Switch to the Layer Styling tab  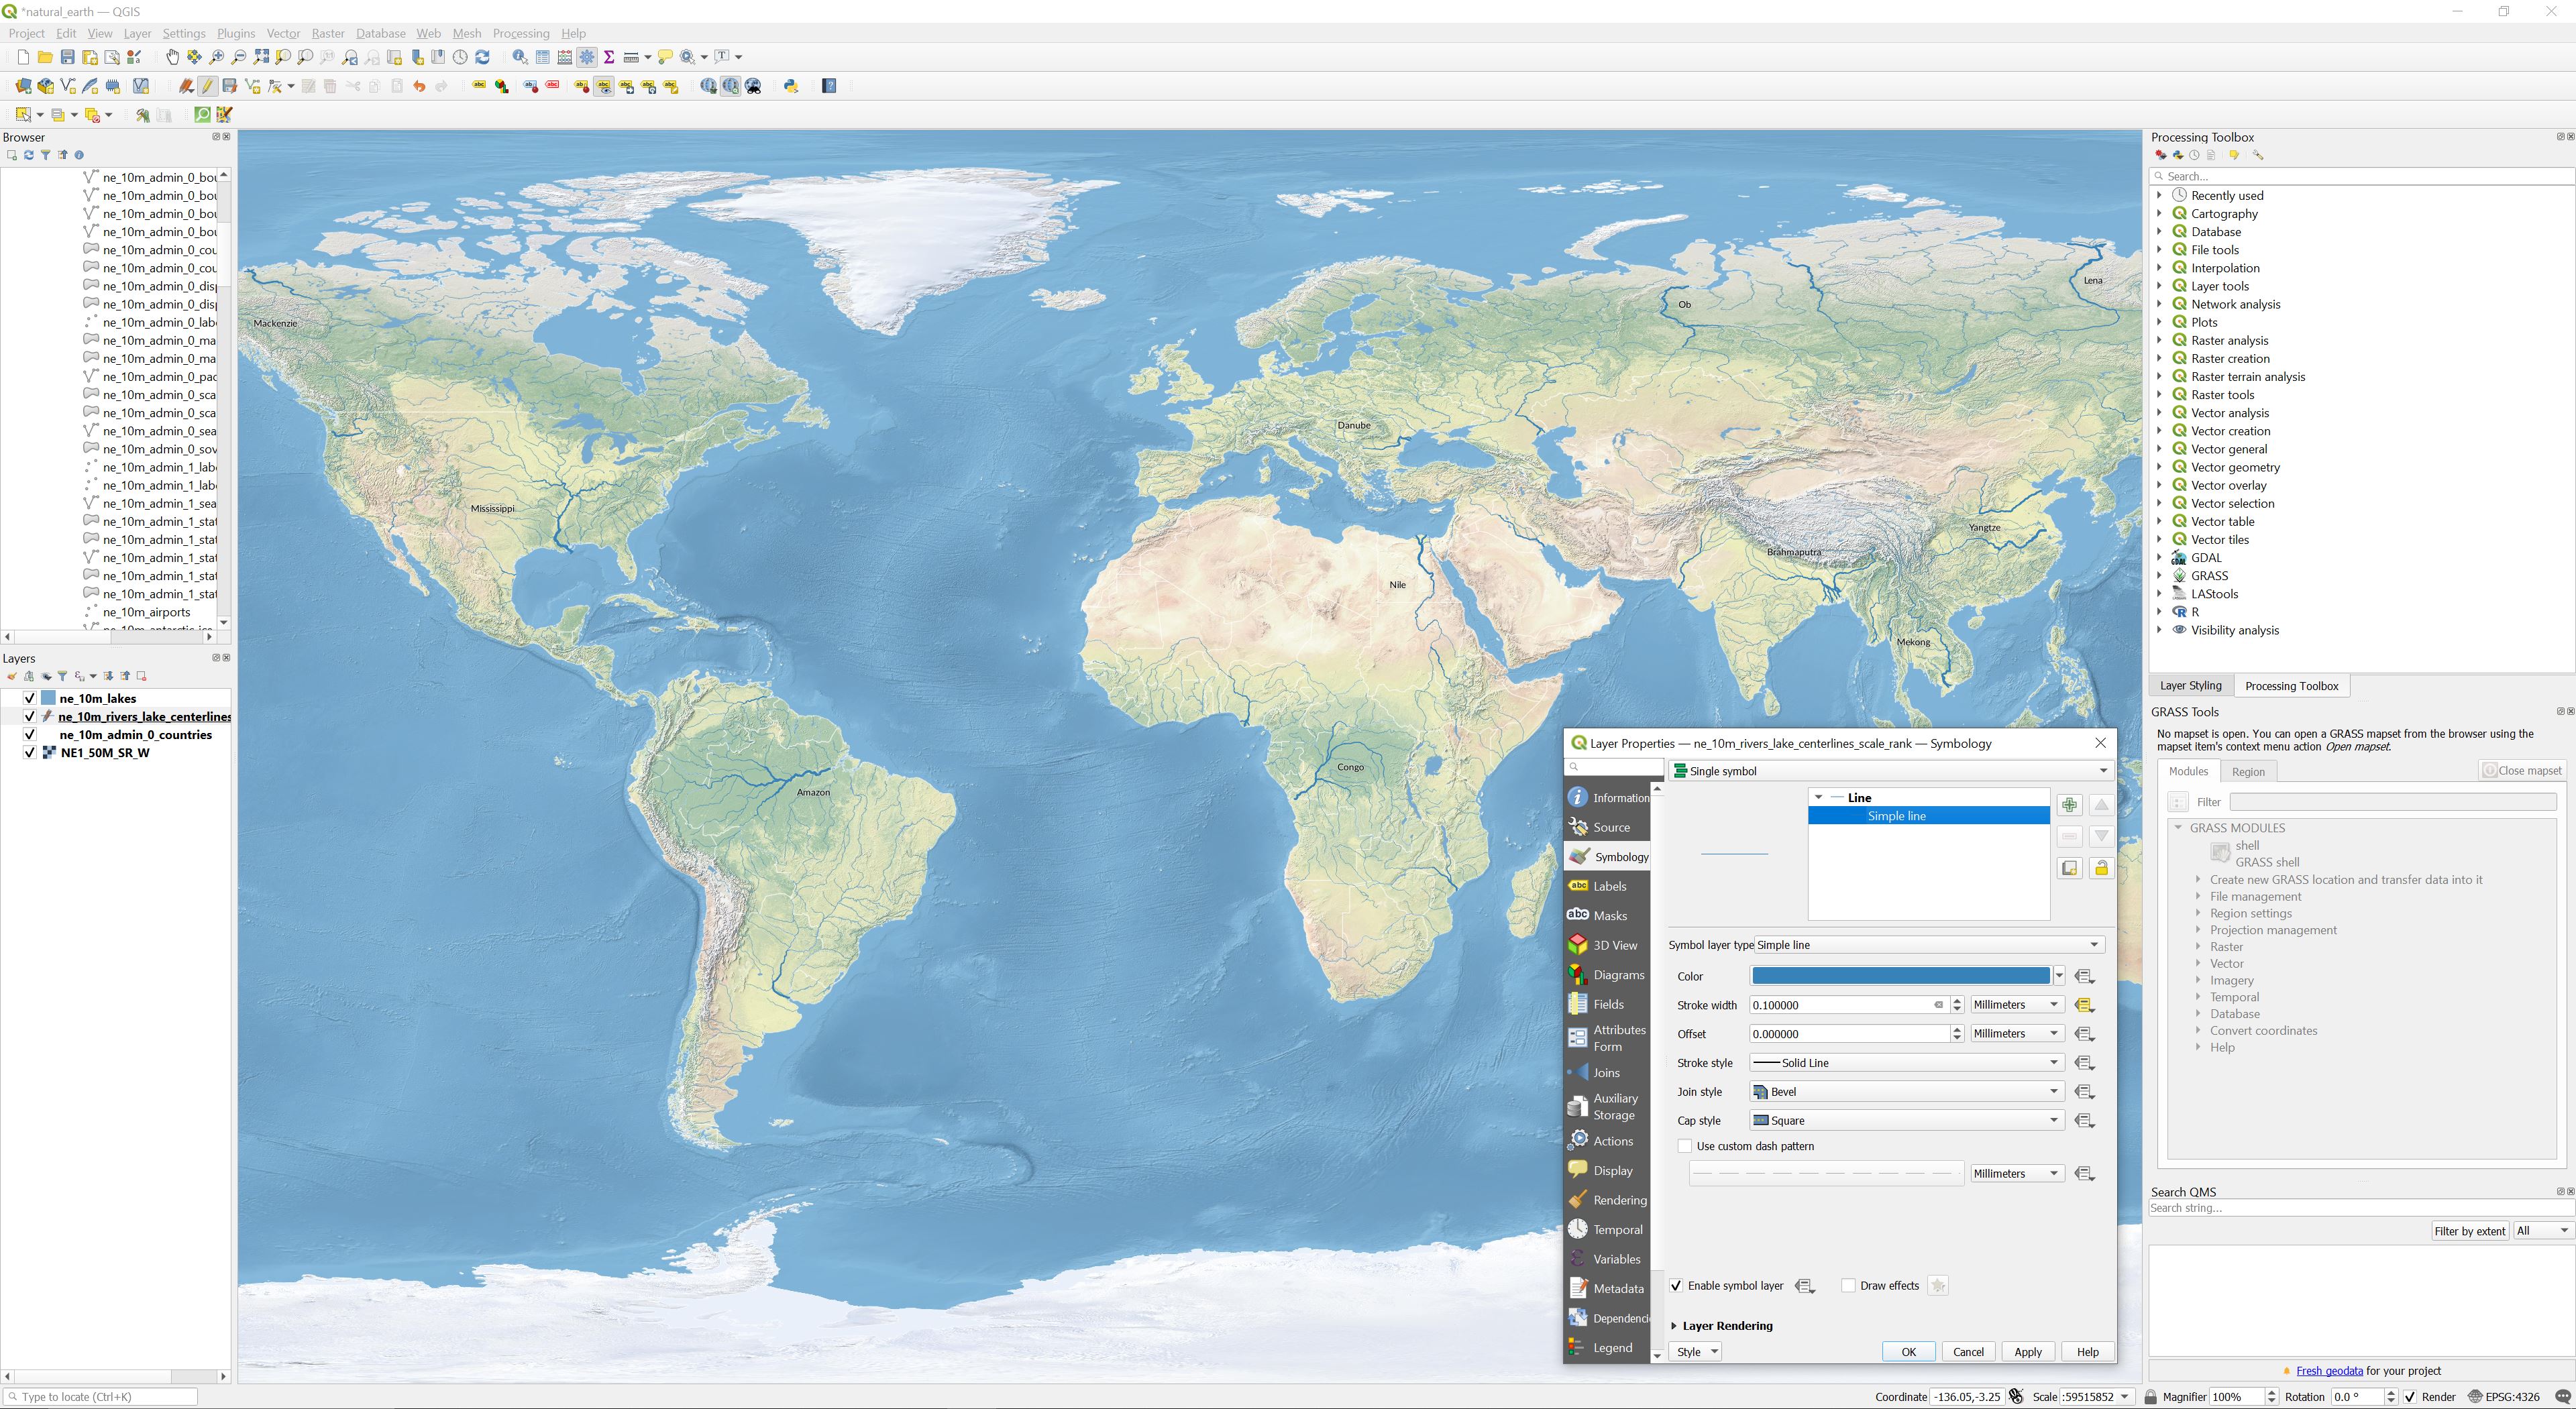pyautogui.click(x=2190, y=686)
